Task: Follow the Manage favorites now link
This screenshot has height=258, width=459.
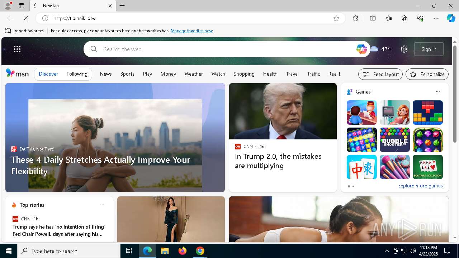Action: coord(191,31)
